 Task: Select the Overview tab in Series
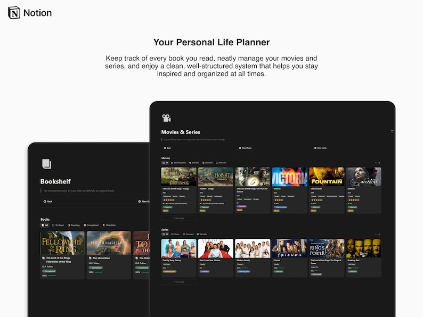pyautogui.click(x=188, y=234)
